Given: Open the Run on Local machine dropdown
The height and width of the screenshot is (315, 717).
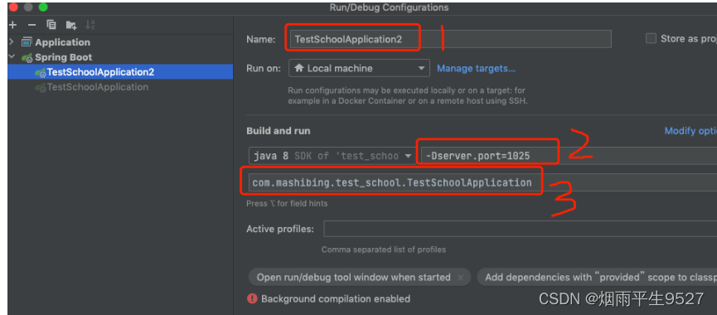Looking at the screenshot, I should pyautogui.click(x=359, y=68).
